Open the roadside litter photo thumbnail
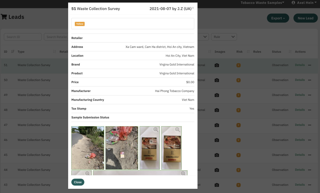 [87, 148]
